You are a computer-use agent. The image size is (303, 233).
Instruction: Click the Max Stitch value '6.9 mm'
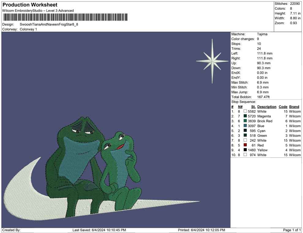263,83
